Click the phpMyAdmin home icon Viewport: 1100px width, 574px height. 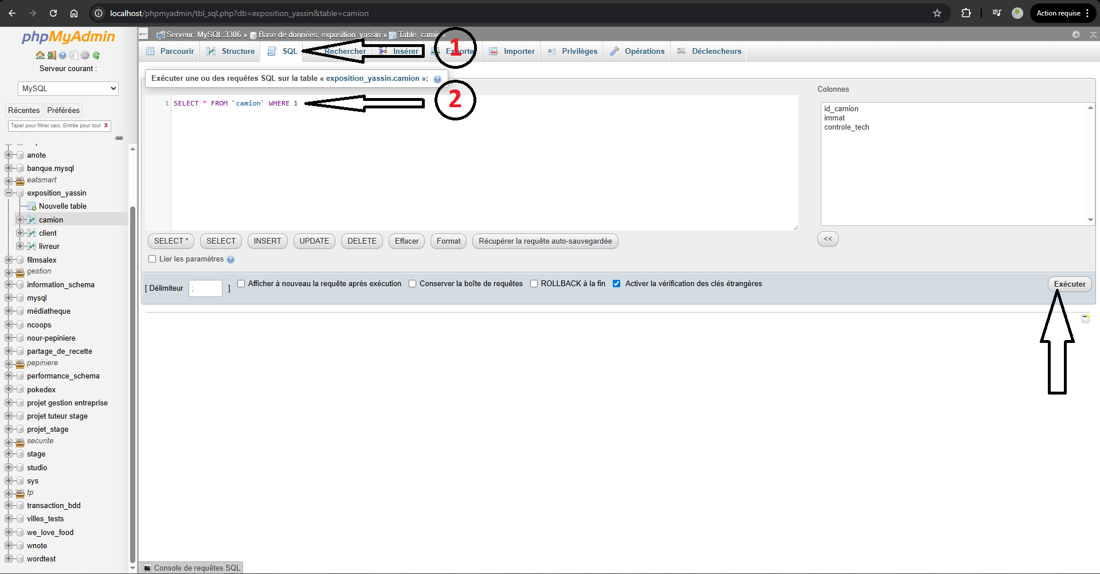point(40,56)
